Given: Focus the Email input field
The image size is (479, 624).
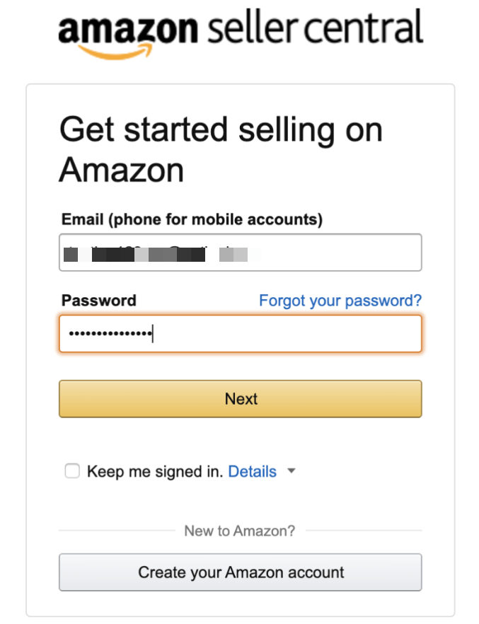Looking at the screenshot, I should click(x=241, y=253).
